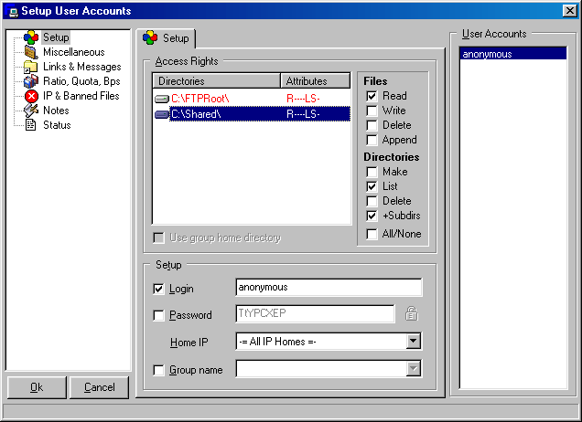Click the password padlock icon
The width and height of the screenshot is (582, 422).
tap(412, 314)
